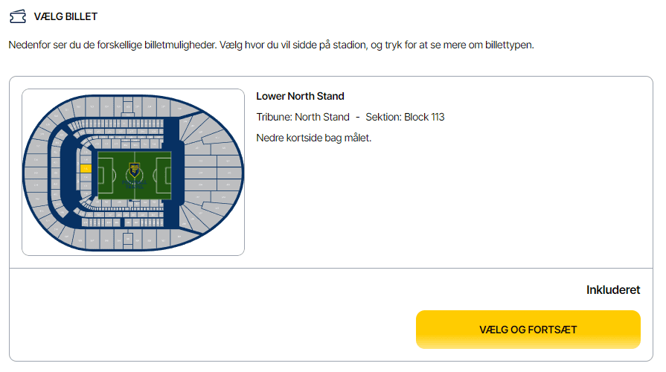Click the Sektion: Block 113 text

[x=405, y=118]
